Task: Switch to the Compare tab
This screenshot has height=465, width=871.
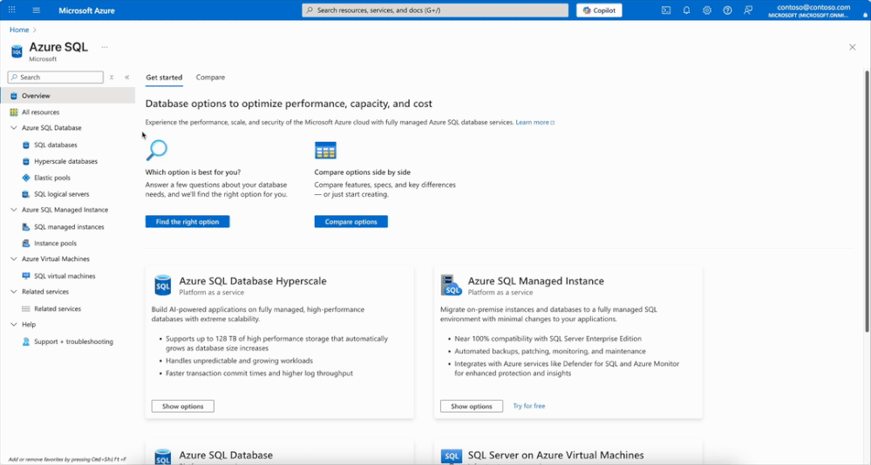Action: 210,77
